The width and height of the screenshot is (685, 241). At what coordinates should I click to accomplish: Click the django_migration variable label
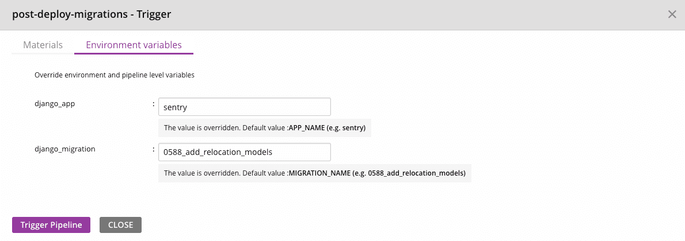[x=65, y=149]
